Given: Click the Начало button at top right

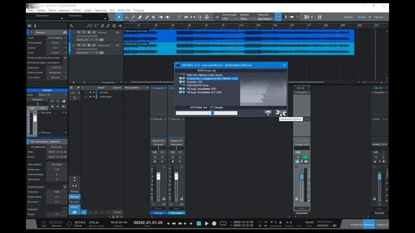Looking at the screenshot, I should pyautogui.click(x=348, y=17).
